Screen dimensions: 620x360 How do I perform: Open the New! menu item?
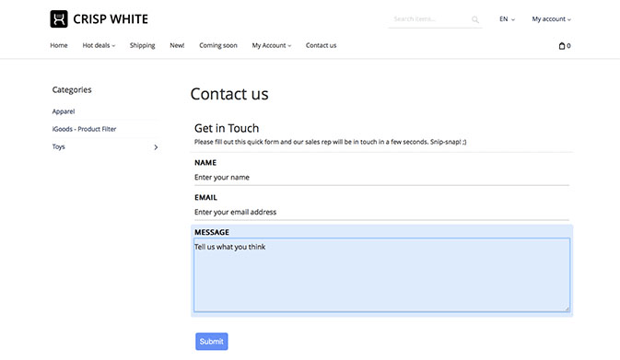[177, 45]
